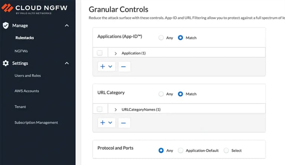Click the Settings gear icon
Screen dimensions: 285x165
(6, 63)
